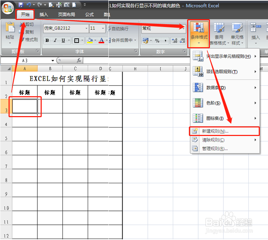Open the 剪贴板 dialog launcher
Image resolution: width=268 pixels, height=240 pixels.
click(37, 50)
